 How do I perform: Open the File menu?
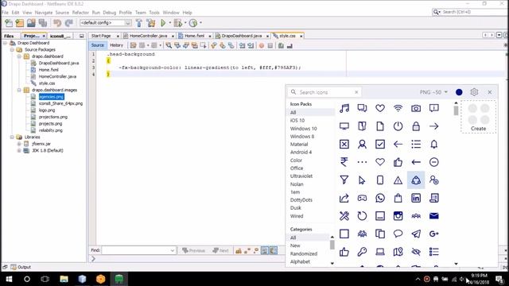pyautogui.click(x=5, y=13)
